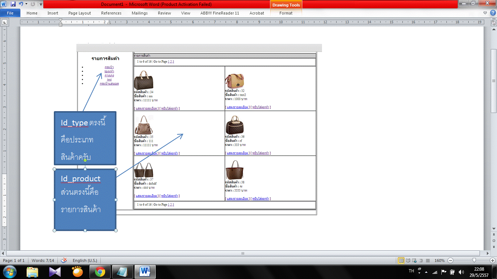497x279 pixels.
Task: Switch to the Insert tab
Action: click(x=53, y=13)
